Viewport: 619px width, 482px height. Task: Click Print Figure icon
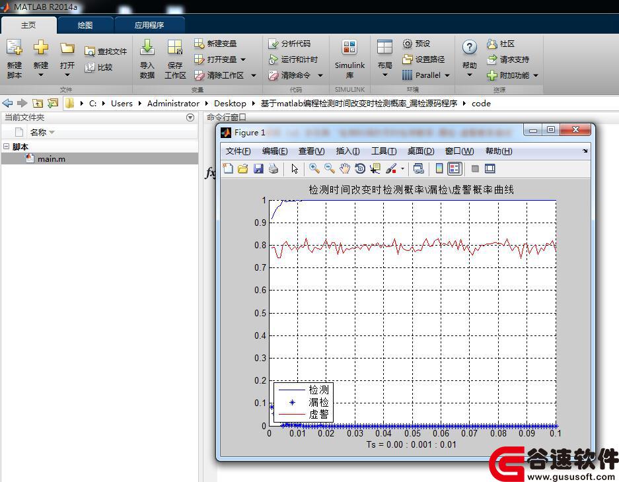pos(273,169)
